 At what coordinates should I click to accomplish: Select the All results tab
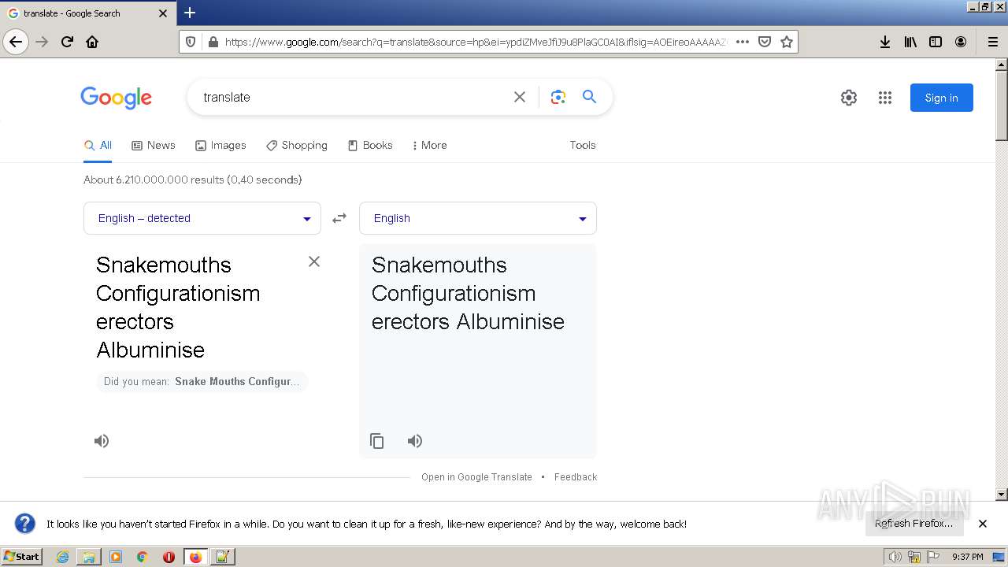click(98, 145)
